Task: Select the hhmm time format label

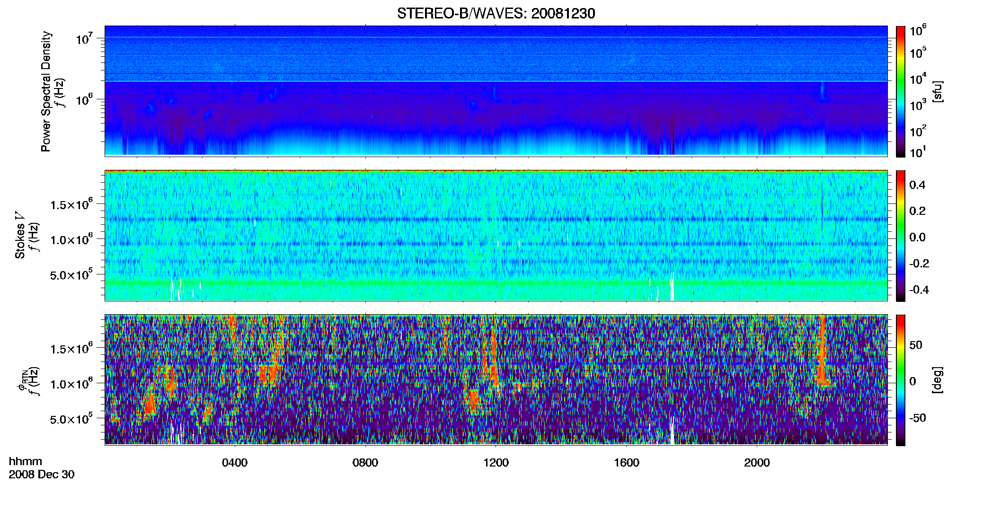Action: coord(26,461)
